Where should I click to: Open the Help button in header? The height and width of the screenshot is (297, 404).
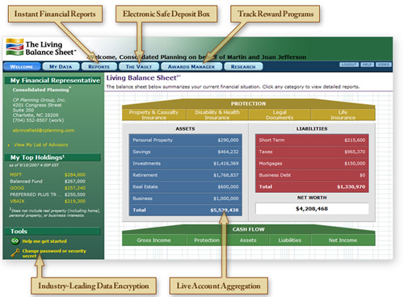(x=367, y=65)
